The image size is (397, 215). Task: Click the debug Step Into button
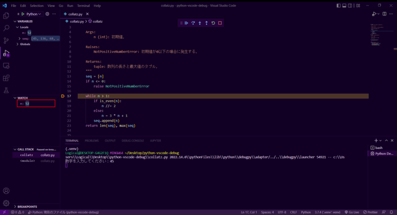tap(200, 23)
